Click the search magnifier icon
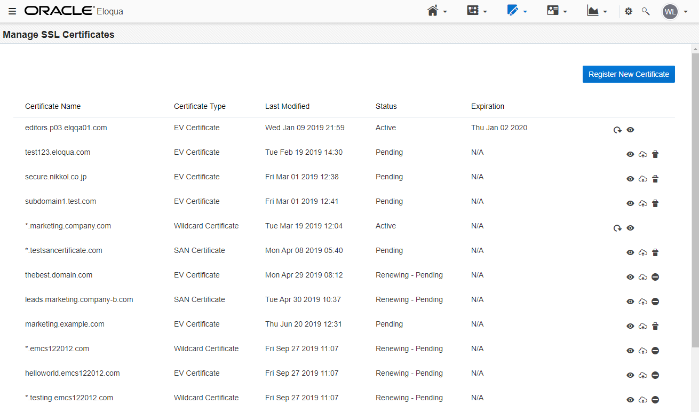699x412 pixels. point(646,11)
